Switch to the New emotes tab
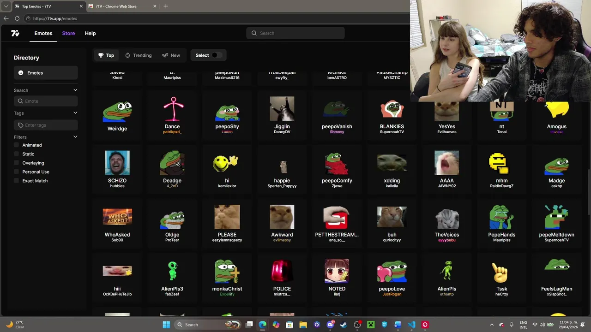 171,55
